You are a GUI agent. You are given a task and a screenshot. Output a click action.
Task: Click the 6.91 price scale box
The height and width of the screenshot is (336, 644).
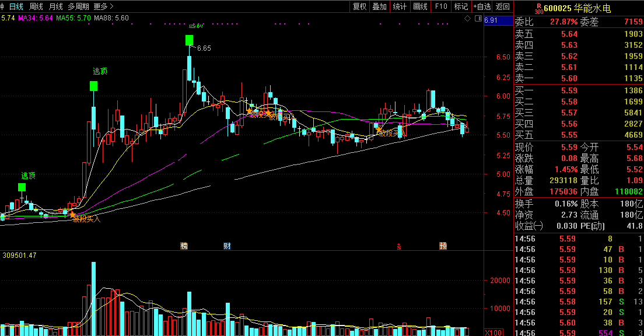tap(498, 20)
